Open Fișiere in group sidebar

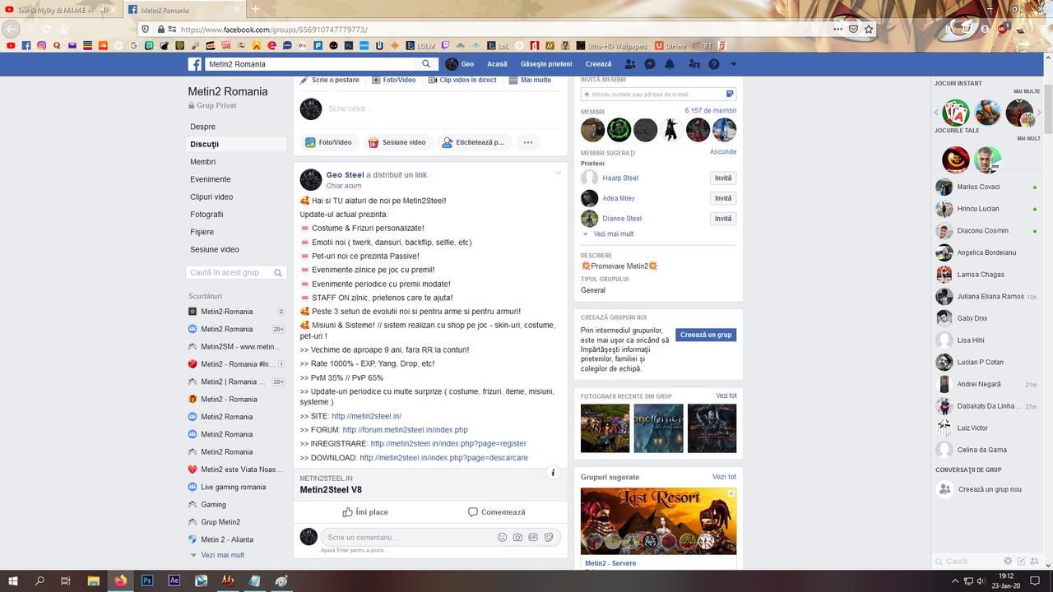[237, 232]
